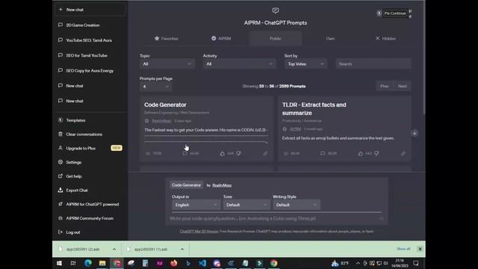Image resolution: width=478 pixels, height=269 pixels.
Task: Switch to the Own prompts tab
Action: [330, 38]
